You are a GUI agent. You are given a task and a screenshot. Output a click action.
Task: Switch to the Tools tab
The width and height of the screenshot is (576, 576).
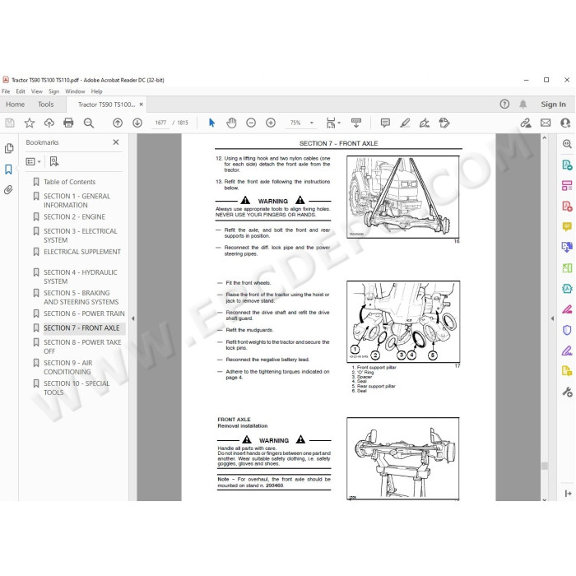click(46, 105)
